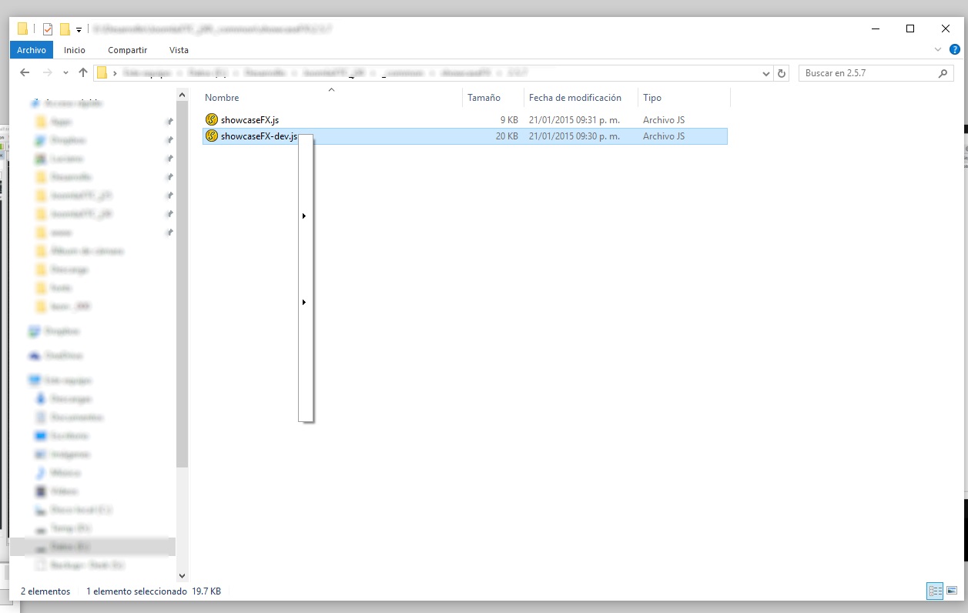Screen dimensions: 968x613
Task: Open the Quick Access Toolbar customize dropdown
Action: click(79, 30)
